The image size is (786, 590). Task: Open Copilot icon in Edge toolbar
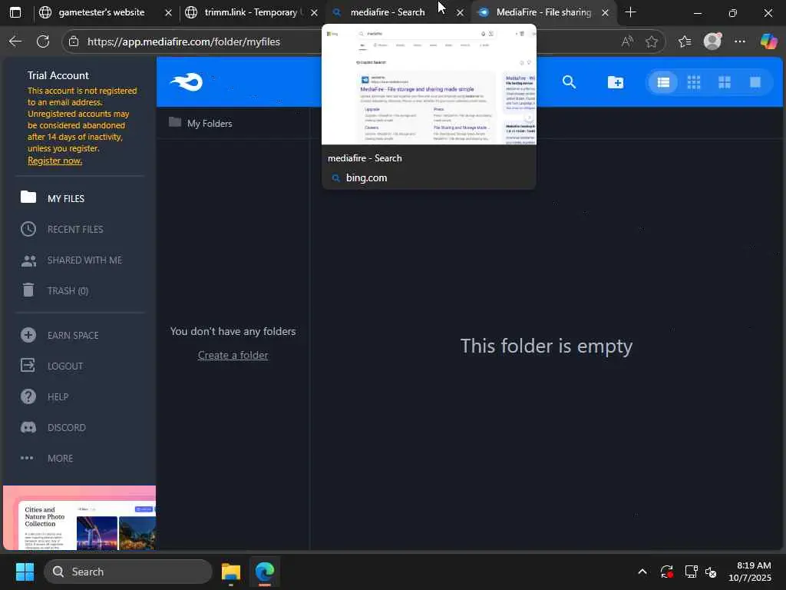coord(768,41)
